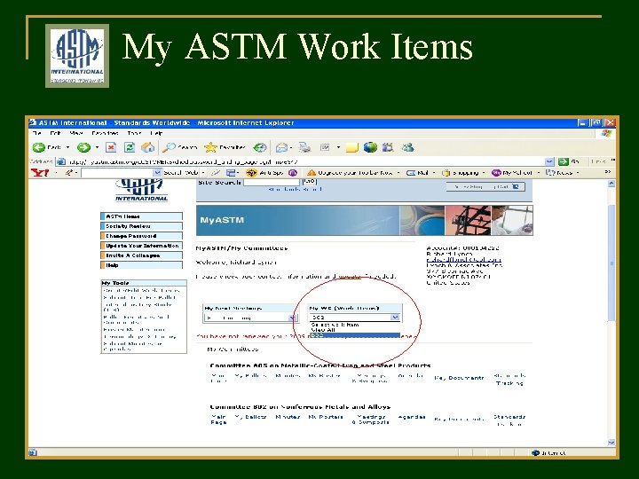Click Invite A Colleague button
Image resolution: width=639 pixels, height=479 pixels.
141,255
